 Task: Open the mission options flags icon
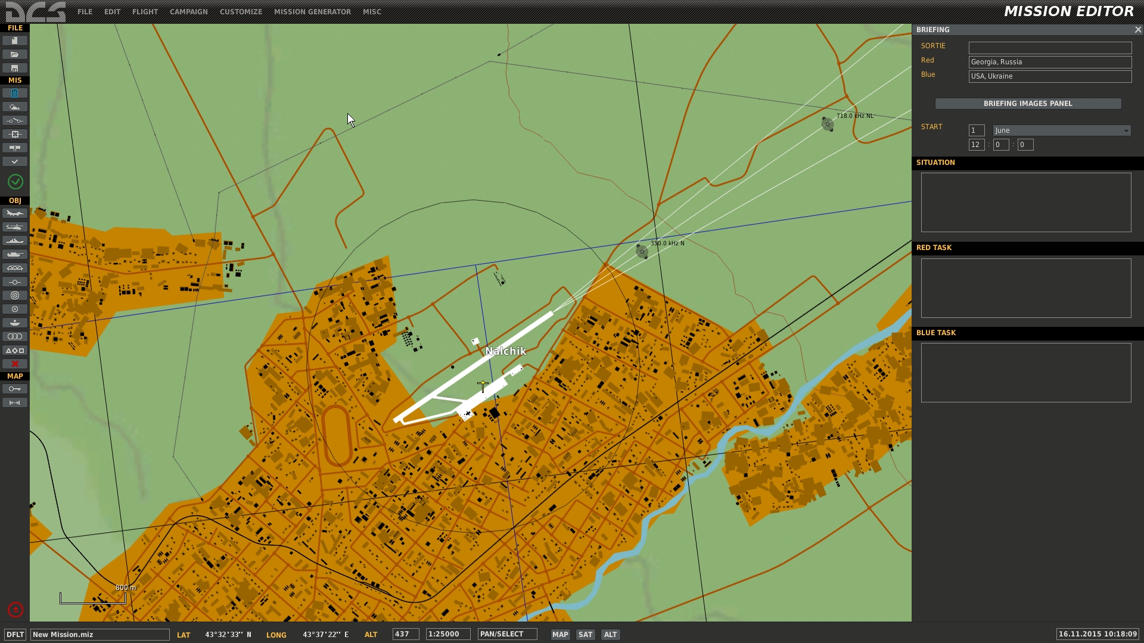point(15,148)
